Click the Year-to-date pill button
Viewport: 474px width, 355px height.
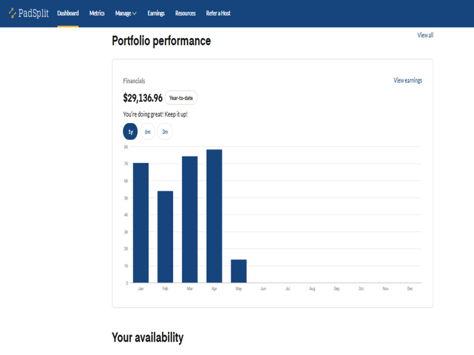point(181,98)
